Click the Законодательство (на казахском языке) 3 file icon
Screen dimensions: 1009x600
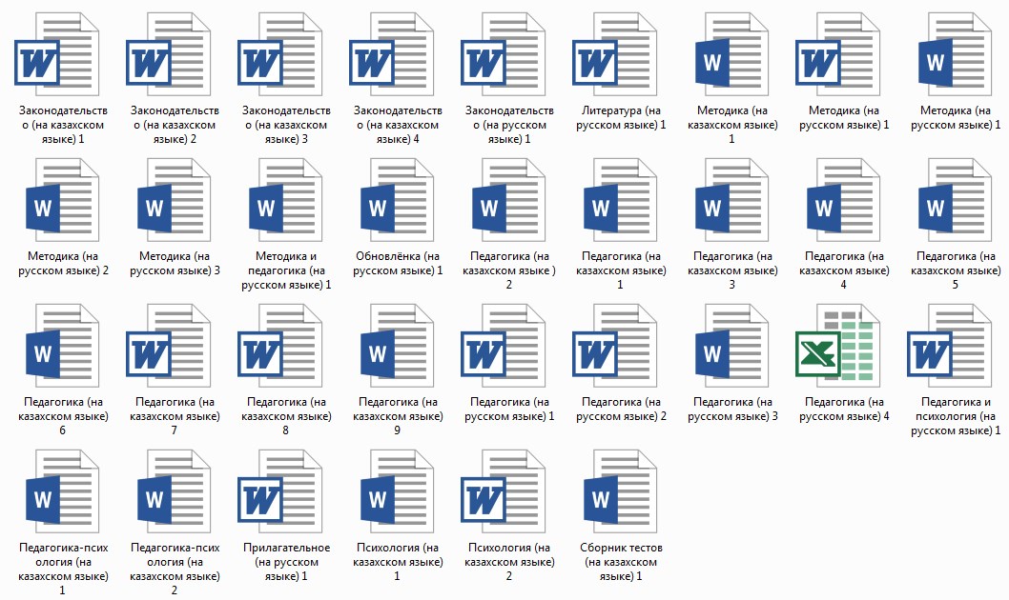pyautogui.click(x=280, y=54)
